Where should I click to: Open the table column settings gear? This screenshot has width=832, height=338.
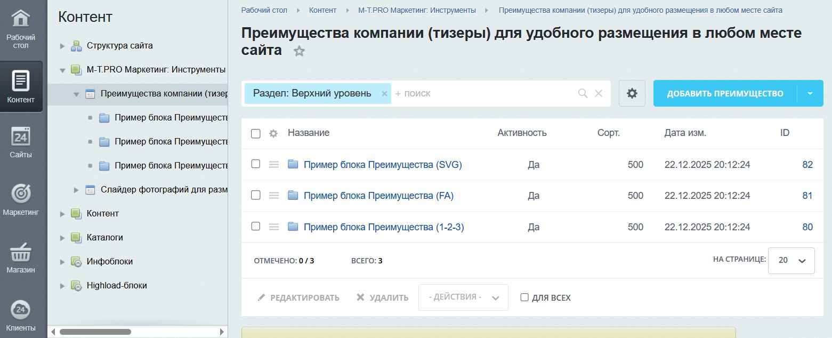pyautogui.click(x=273, y=133)
